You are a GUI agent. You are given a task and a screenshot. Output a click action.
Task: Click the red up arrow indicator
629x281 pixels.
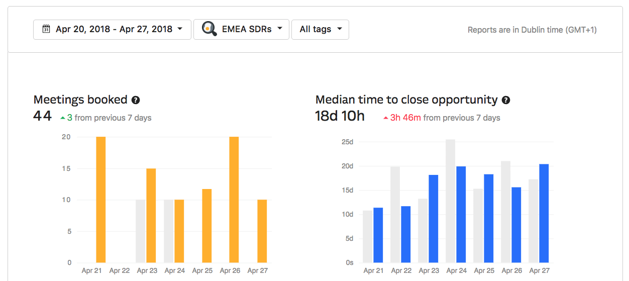[385, 118]
